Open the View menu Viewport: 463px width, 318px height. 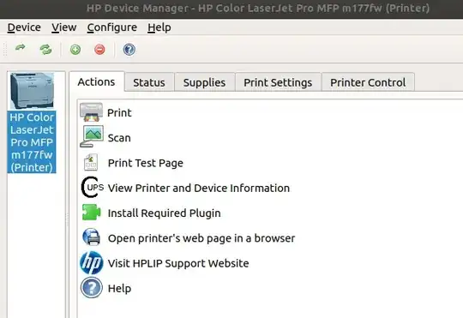click(x=64, y=27)
